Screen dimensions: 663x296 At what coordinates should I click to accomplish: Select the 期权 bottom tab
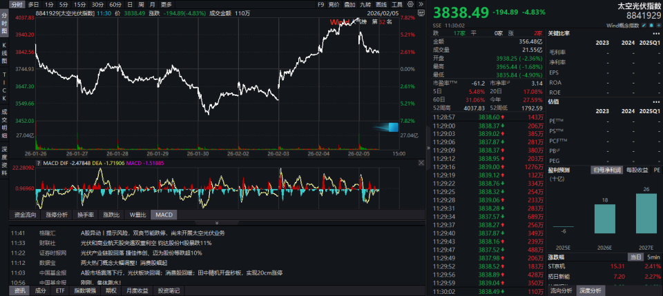pos(110,290)
